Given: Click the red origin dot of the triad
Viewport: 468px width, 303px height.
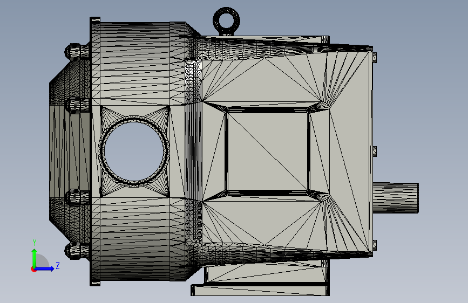Looking at the screenshot, I should point(33,269).
